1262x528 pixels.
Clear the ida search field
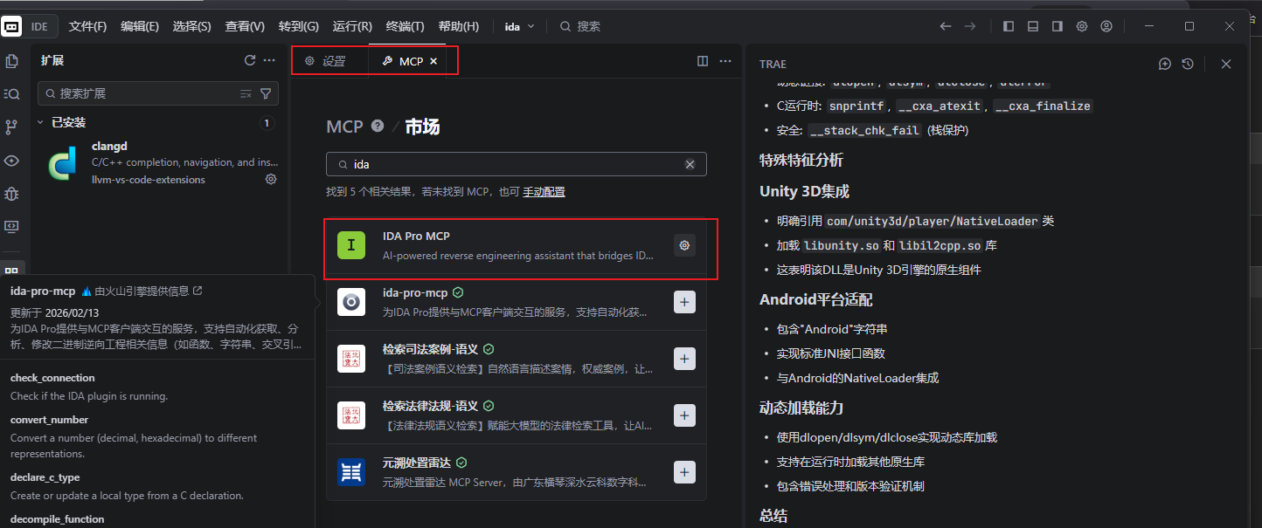[x=690, y=164]
